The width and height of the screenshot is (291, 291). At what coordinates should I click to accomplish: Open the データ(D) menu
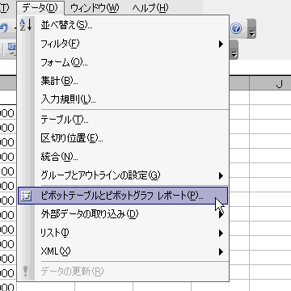tap(40, 8)
